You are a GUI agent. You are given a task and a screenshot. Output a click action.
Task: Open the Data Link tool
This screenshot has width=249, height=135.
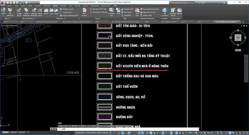tap(137, 12)
